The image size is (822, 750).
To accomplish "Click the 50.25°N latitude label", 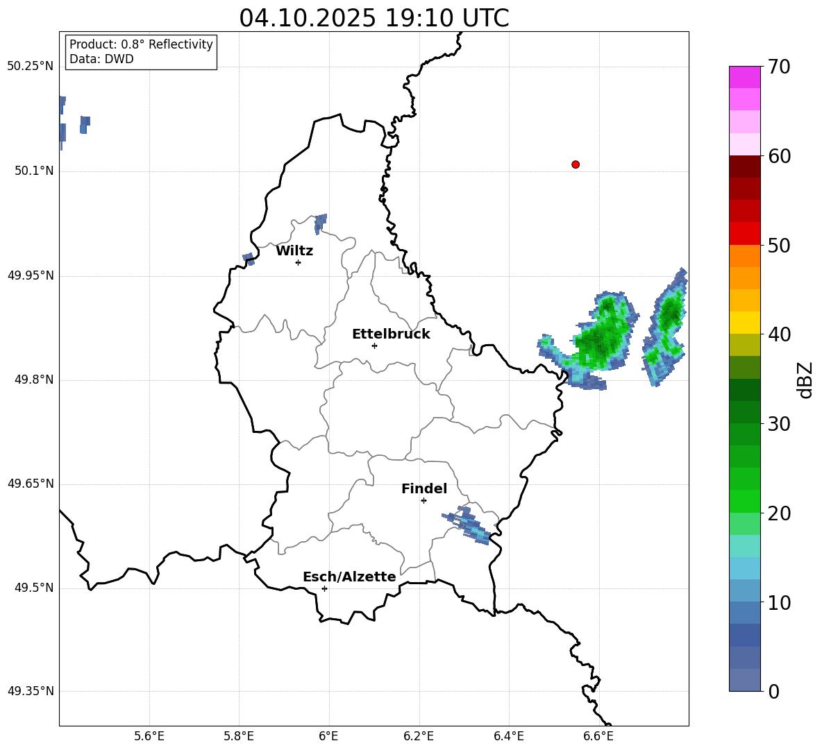I will click(31, 67).
